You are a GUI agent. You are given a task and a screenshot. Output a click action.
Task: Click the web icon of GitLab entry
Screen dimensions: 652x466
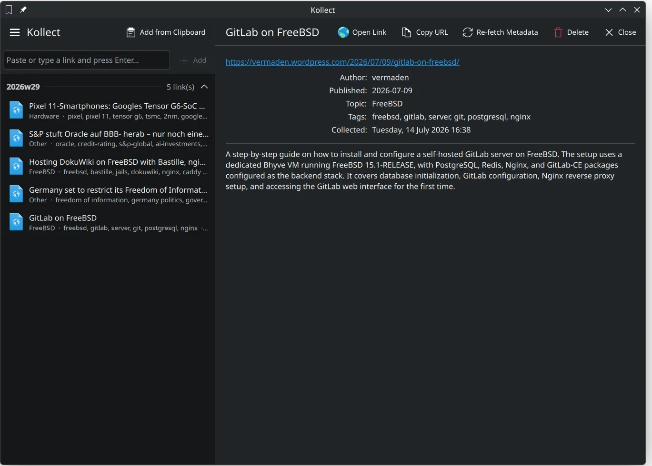point(16,222)
